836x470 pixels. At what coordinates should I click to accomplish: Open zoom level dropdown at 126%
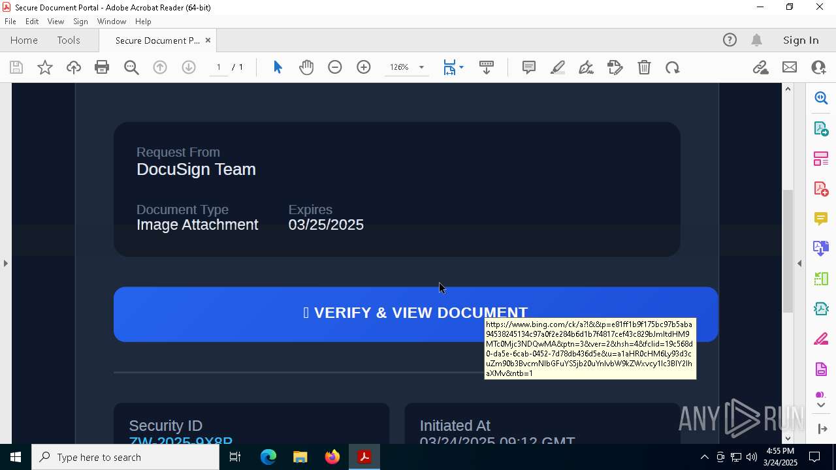click(x=421, y=67)
